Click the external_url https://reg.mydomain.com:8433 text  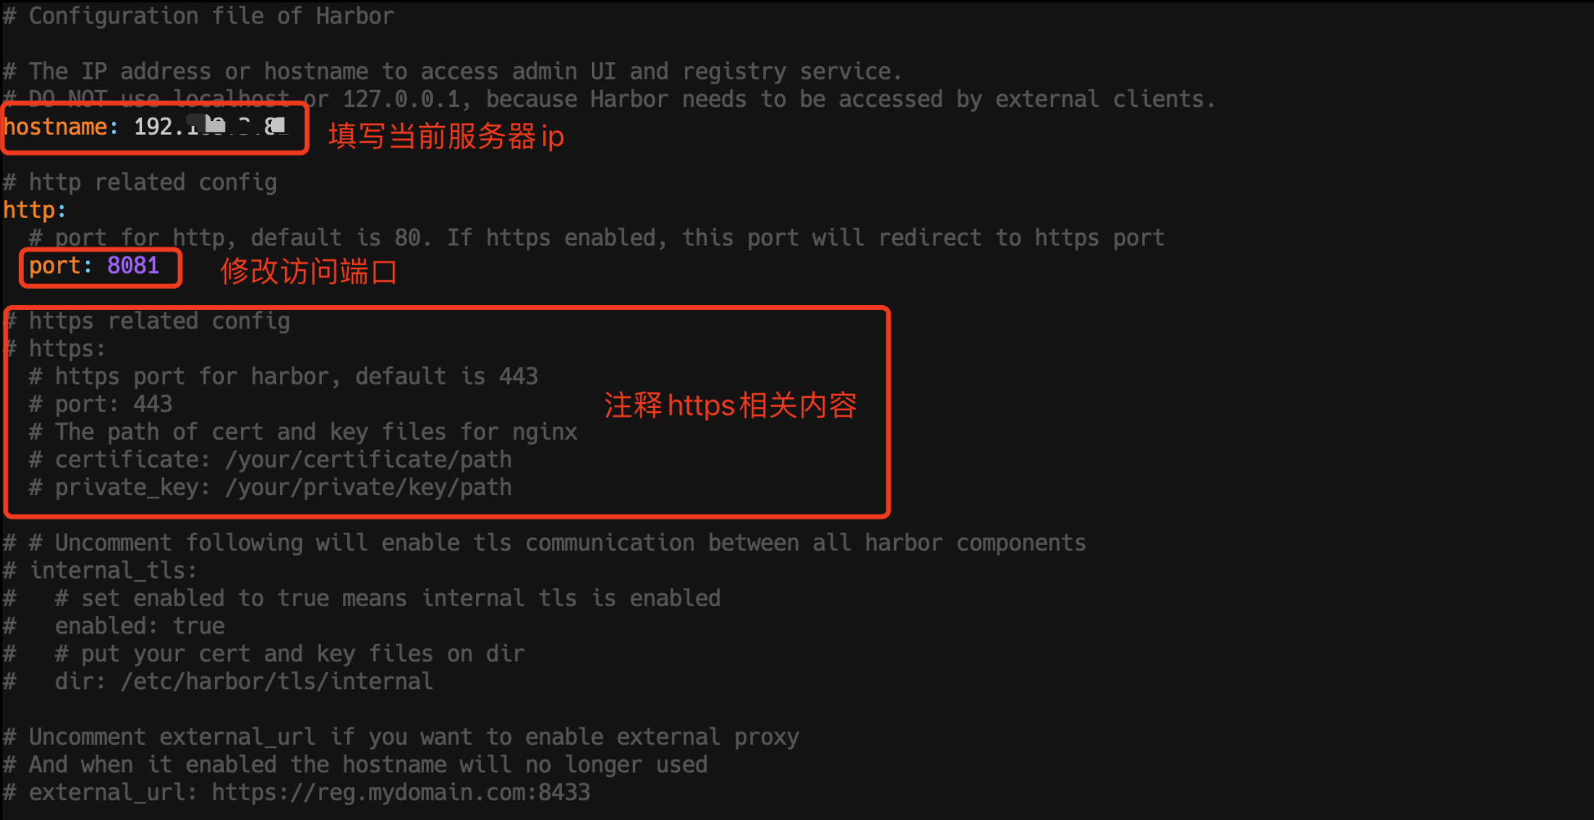[400, 793]
